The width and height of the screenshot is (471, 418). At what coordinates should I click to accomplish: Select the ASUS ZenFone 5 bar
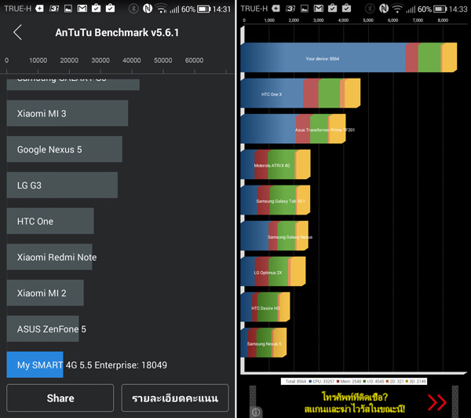coord(42,328)
